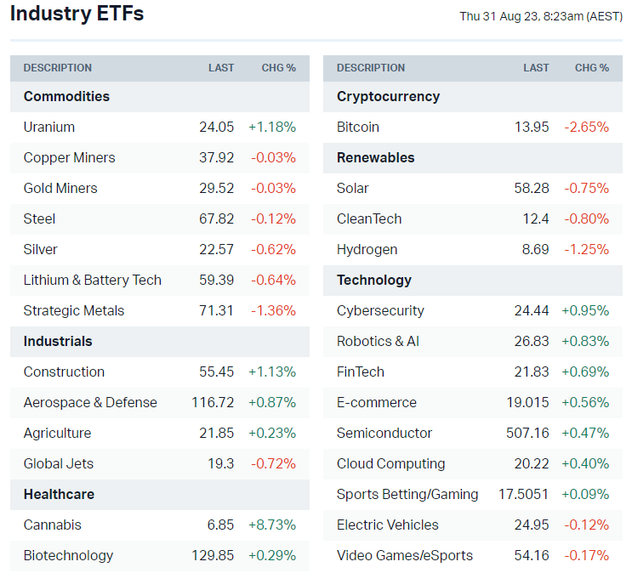Sort left table by CHG % header
The image size is (632, 573).
point(278,68)
